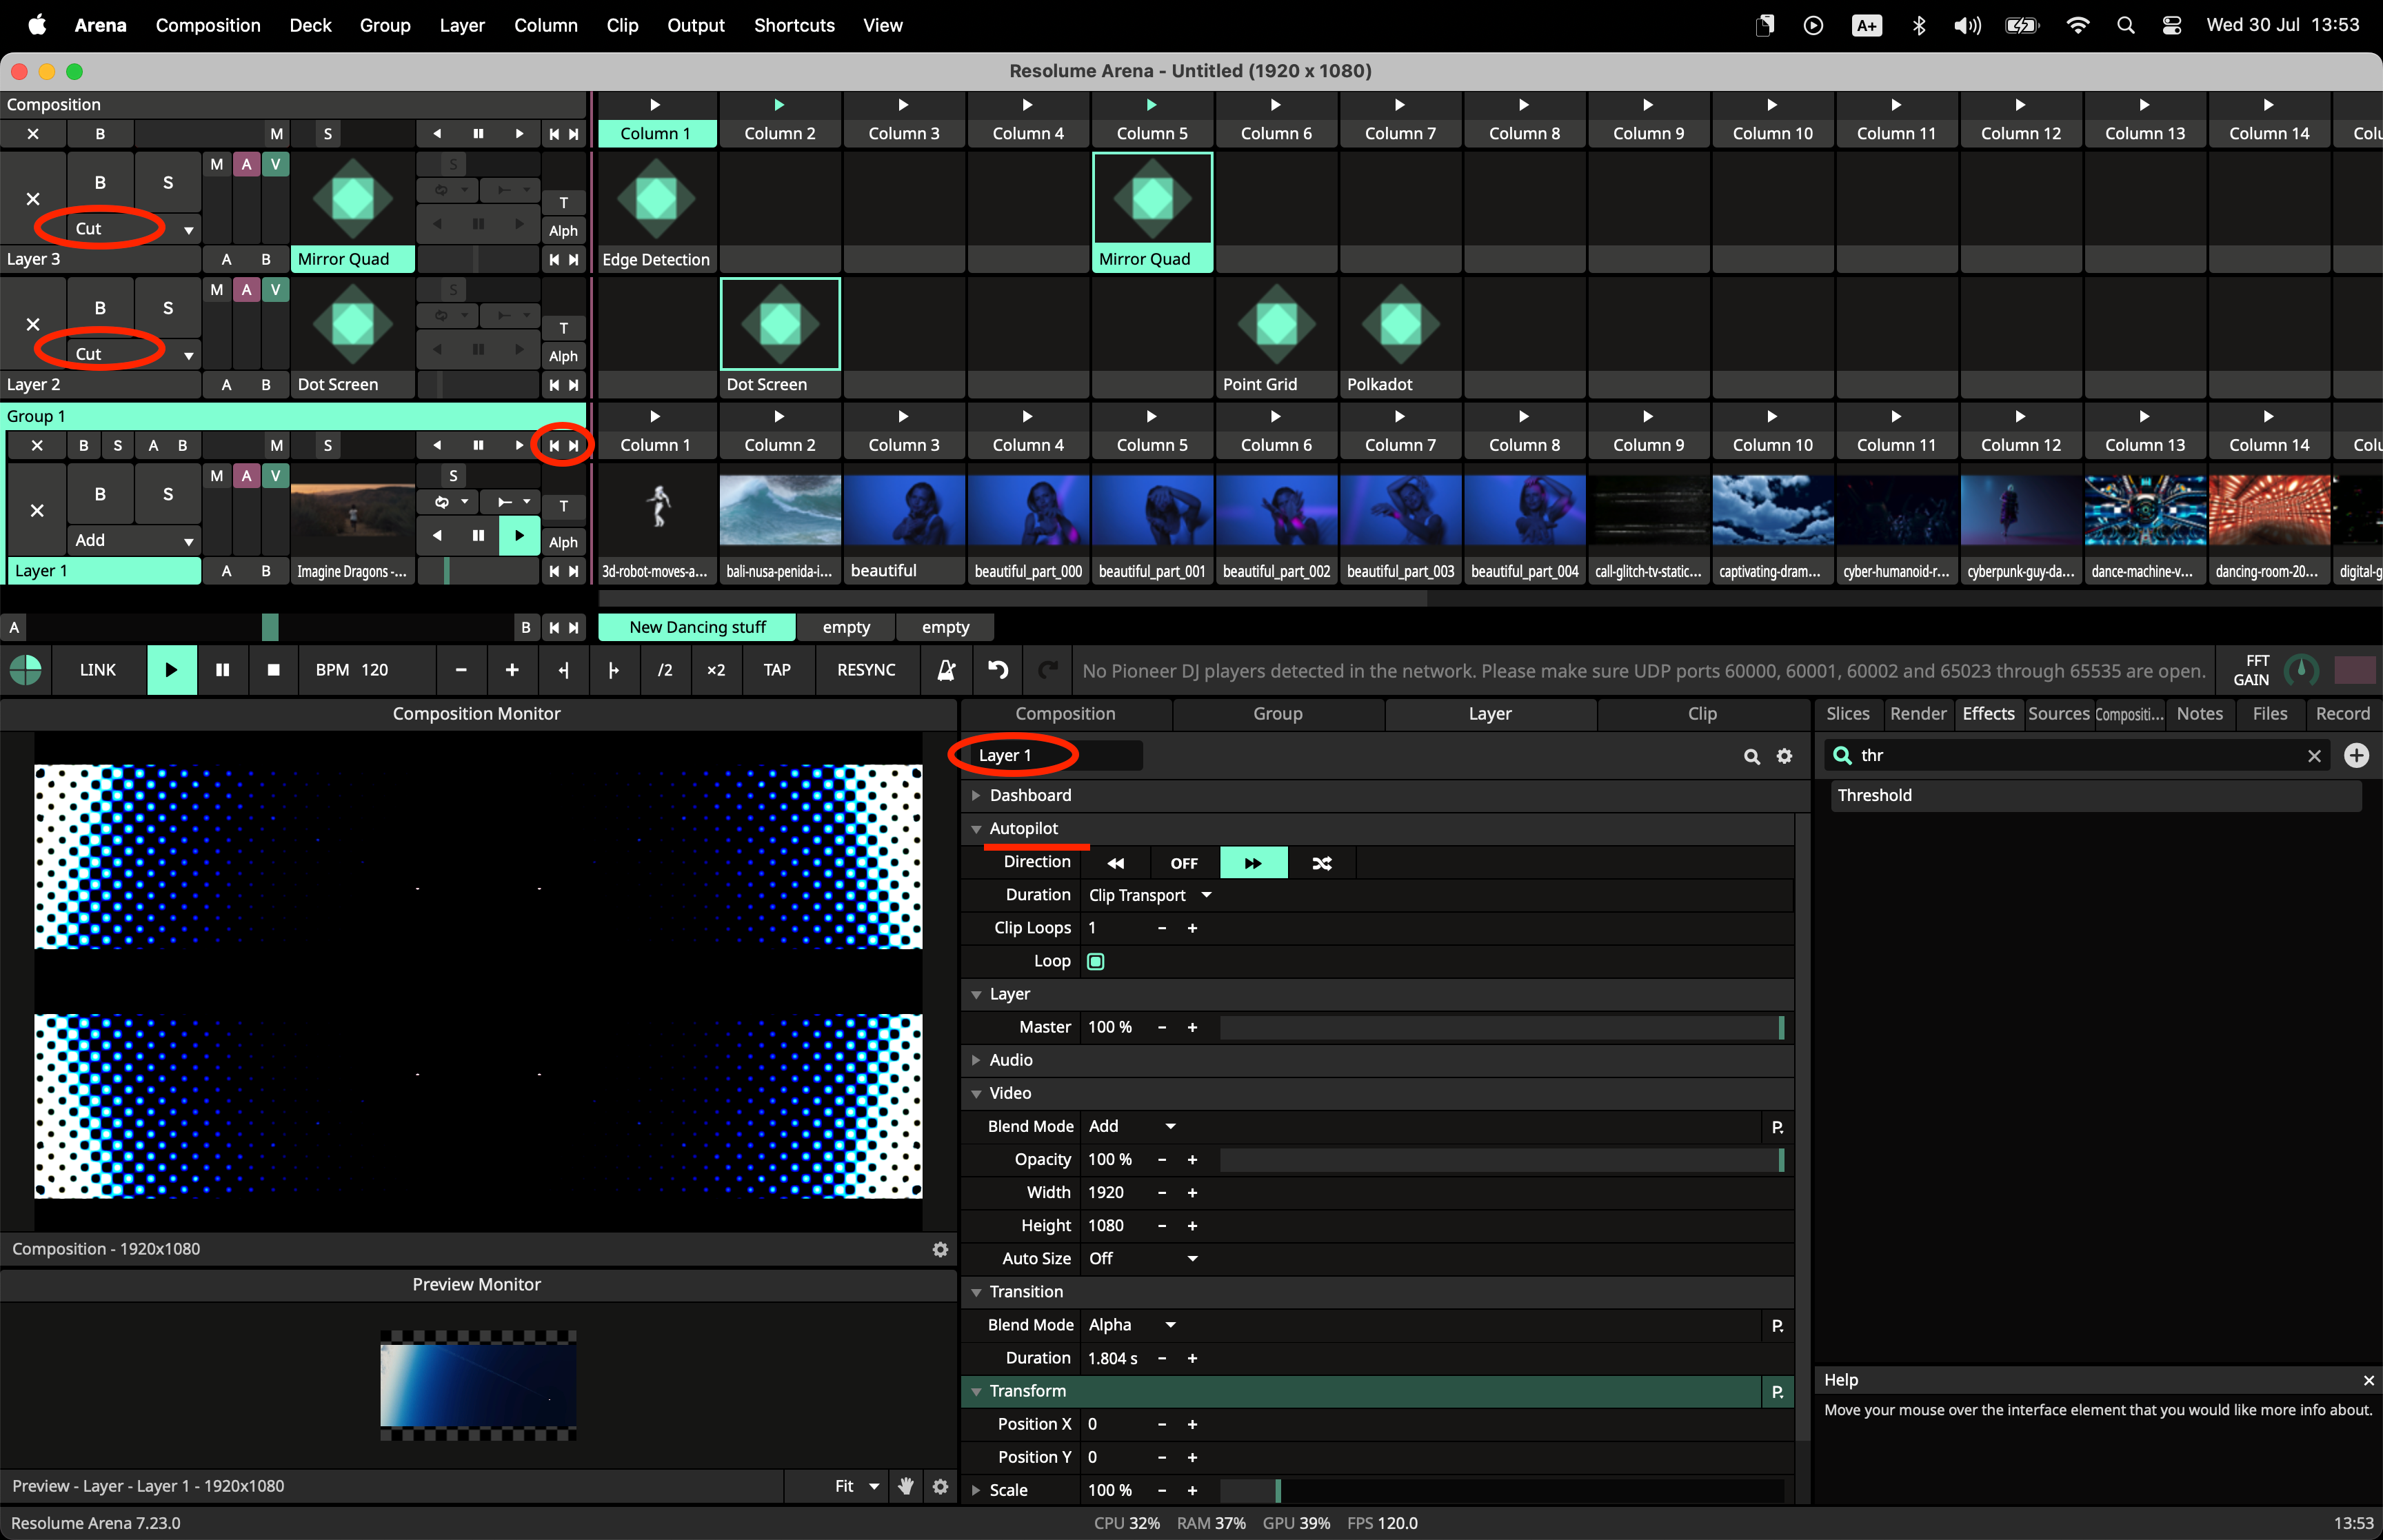Toggle the Autopilot Loop checkbox

coord(1096,961)
